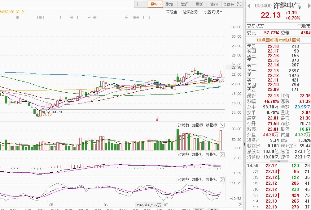The width and height of the screenshot is (311, 210).
Task: Open the 叠加 overlay dropdown
Action: click(170, 4)
